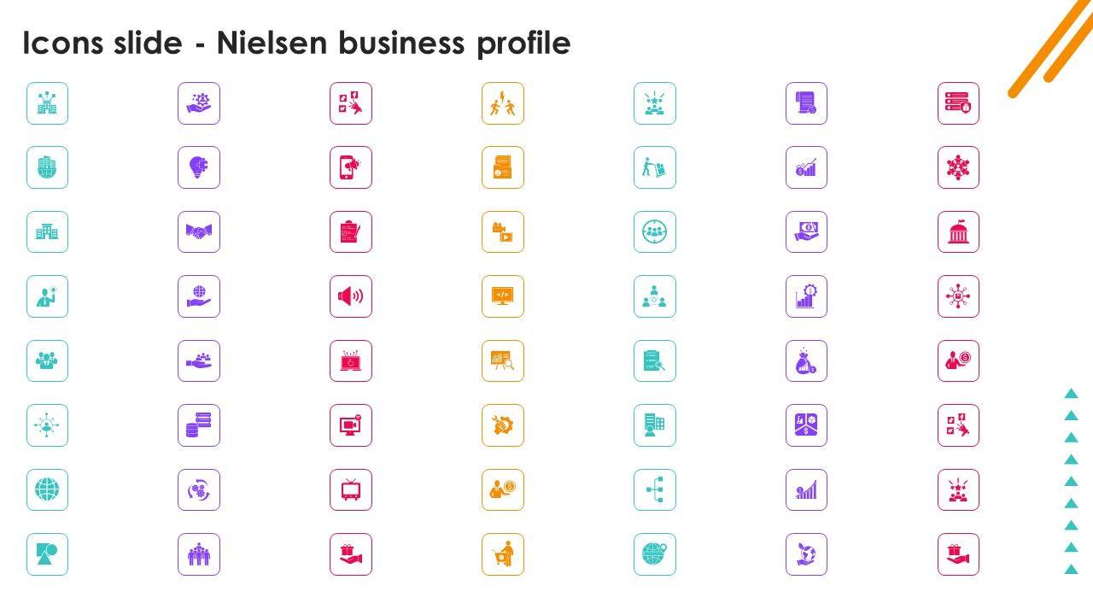Select the teal globe with location pin
The image size is (1093, 615).
tap(655, 554)
